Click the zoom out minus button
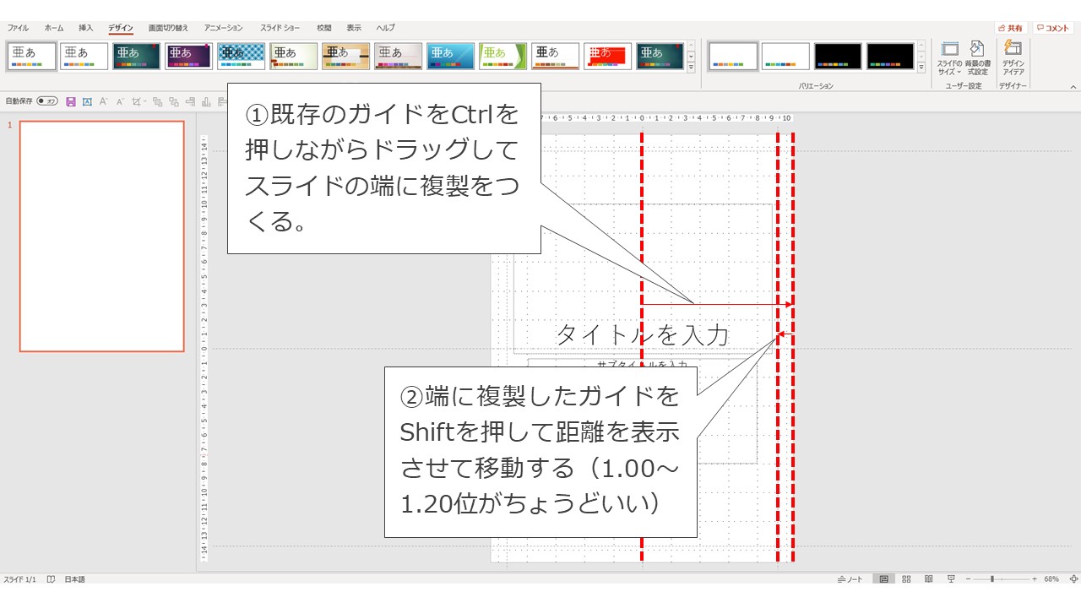 [x=968, y=579]
